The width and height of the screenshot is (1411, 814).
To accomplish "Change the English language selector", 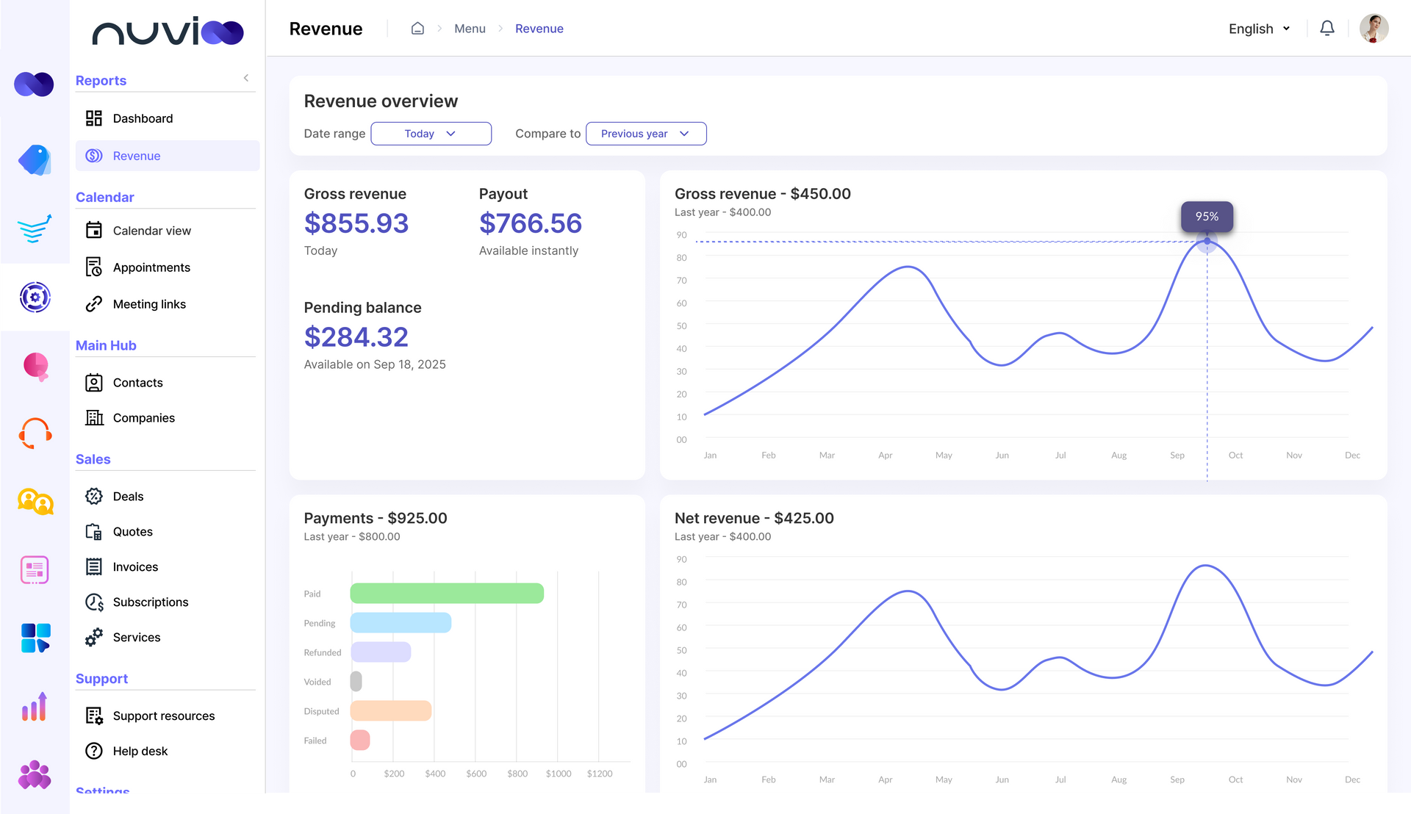I will tap(1259, 29).
